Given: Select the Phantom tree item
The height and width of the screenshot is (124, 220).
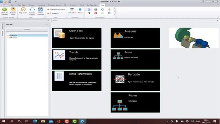Looking at the screenshot, I should click(x=14, y=38).
